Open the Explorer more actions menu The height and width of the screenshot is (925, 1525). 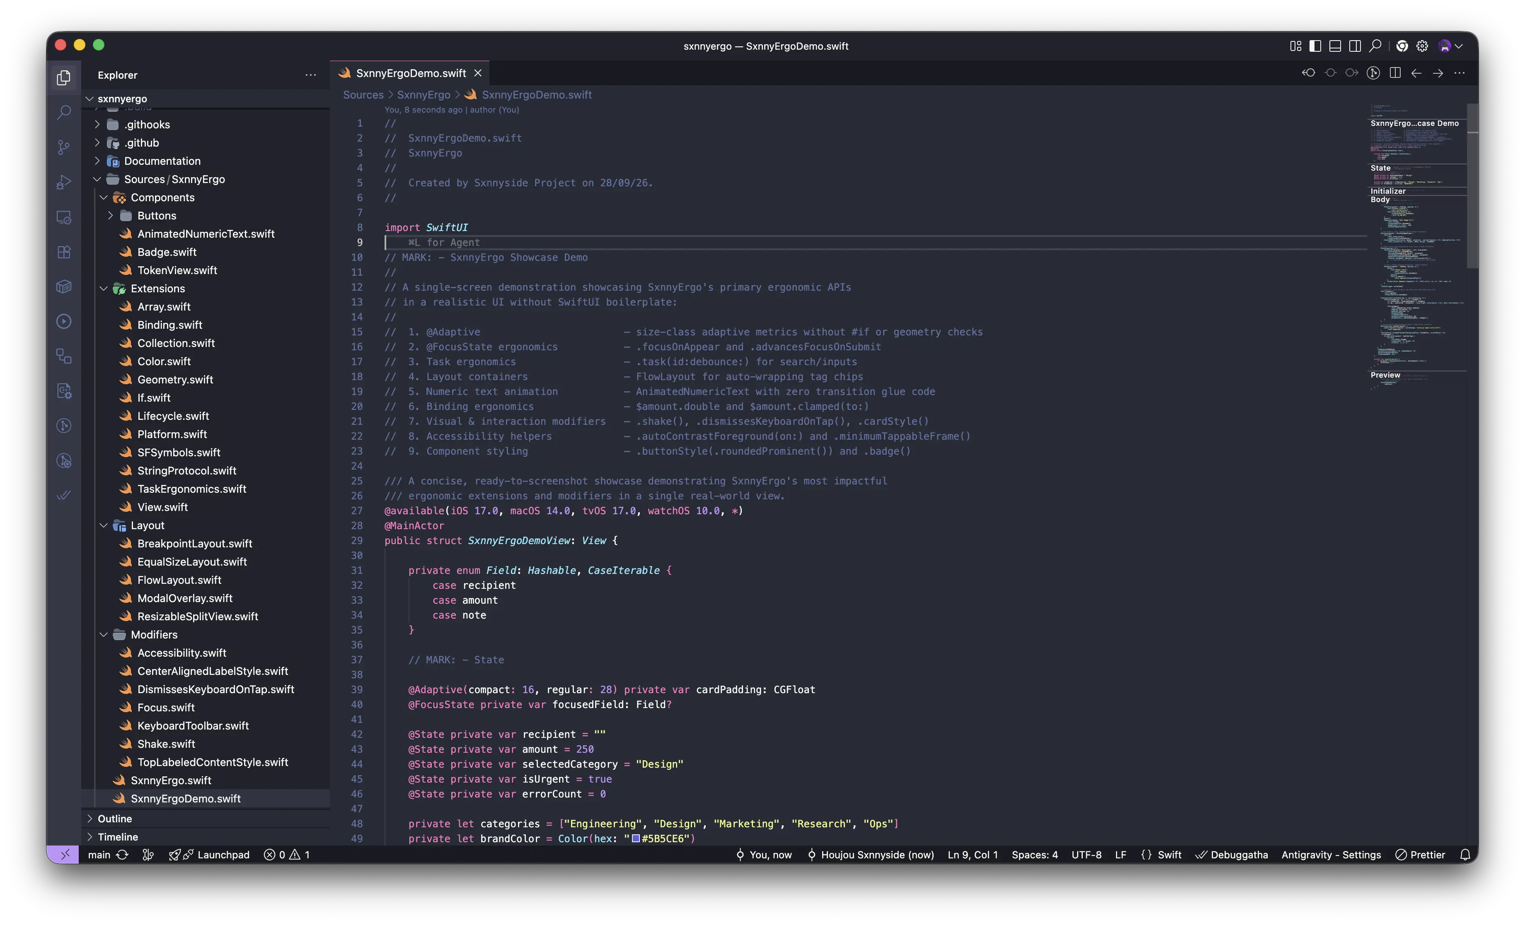311,75
